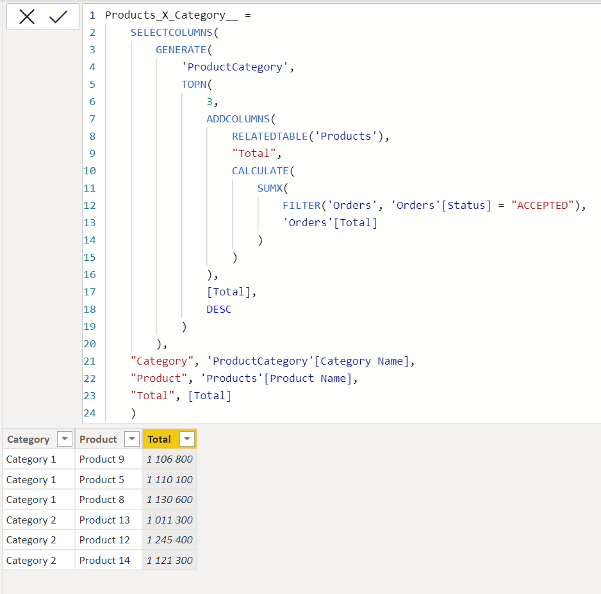Image resolution: width=601 pixels, height=594 pixels.
Task: Place cursor on the SELECTCOLUMNS keyword
Action: tap(171, 32)
